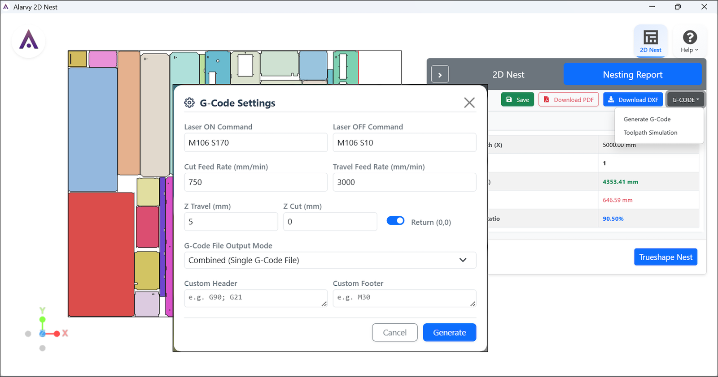Open the G-CODE dropdown button

click(685, 100)
